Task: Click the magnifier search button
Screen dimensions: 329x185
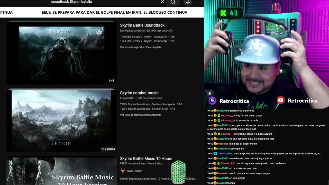Action: (x=173, y=2)
